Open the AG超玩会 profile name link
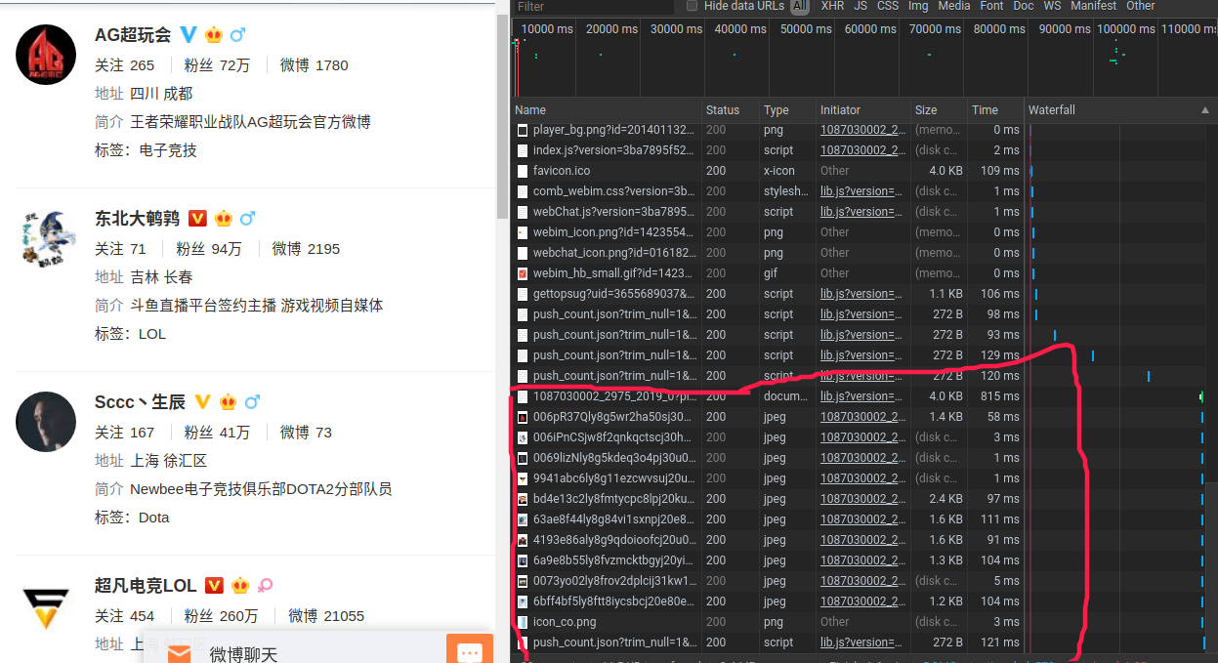Screen dimensions: 1218x663 click(x=133, y=35)
